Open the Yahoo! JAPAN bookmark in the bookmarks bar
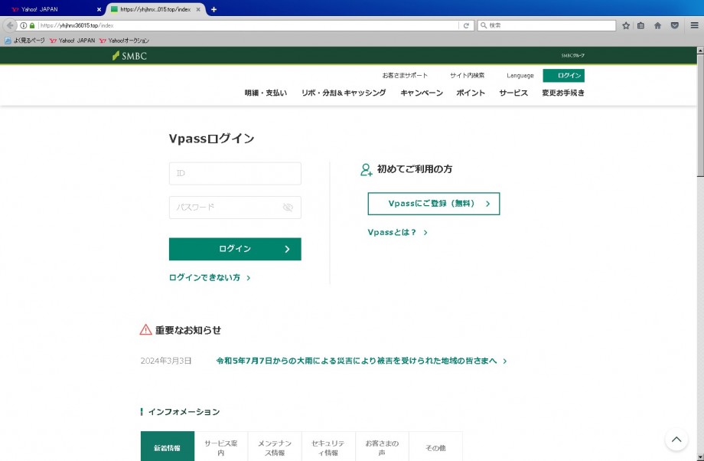 (x=72, y=41)
